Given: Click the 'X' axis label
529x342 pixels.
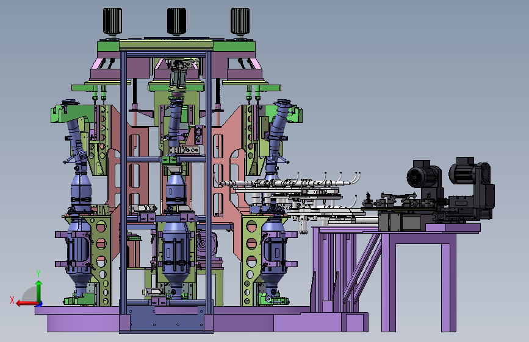Looking at the screenshot, I should tap(12, 300).
